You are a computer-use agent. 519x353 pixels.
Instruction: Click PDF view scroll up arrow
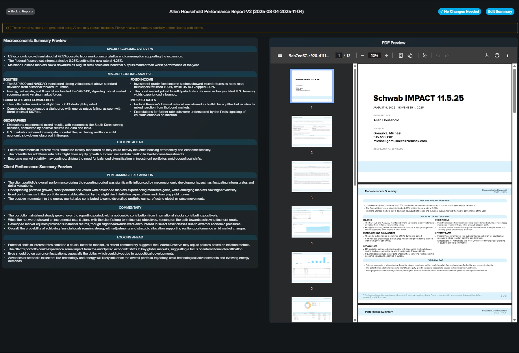click(514, 66)
